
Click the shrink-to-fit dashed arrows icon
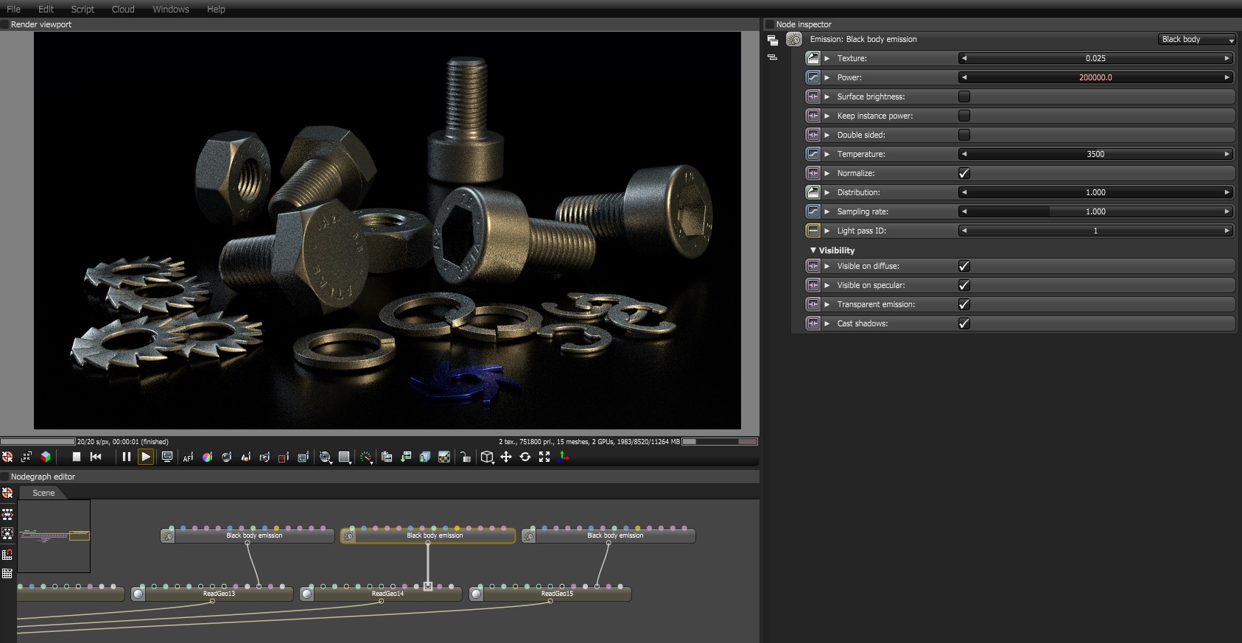(x=27, y=457)
